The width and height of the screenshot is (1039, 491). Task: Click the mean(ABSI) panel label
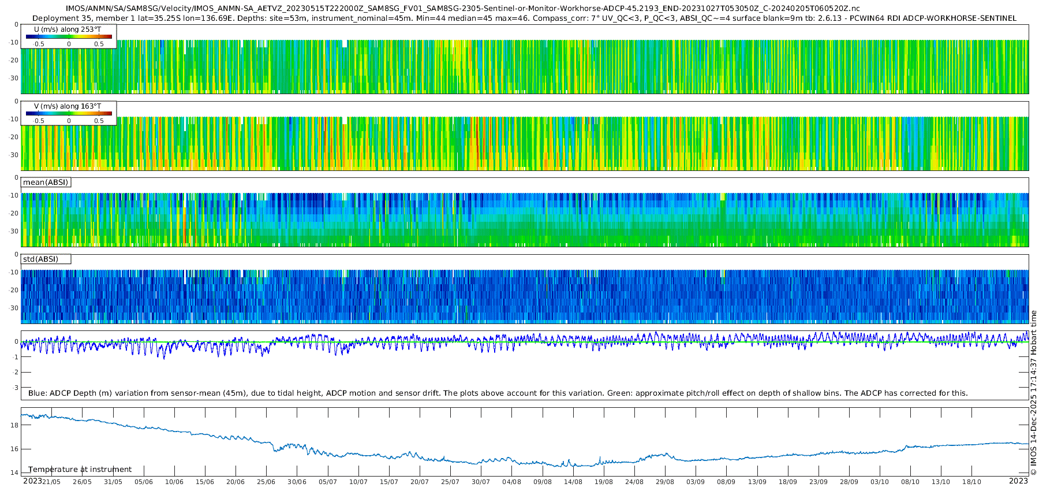tap(46, 183)
